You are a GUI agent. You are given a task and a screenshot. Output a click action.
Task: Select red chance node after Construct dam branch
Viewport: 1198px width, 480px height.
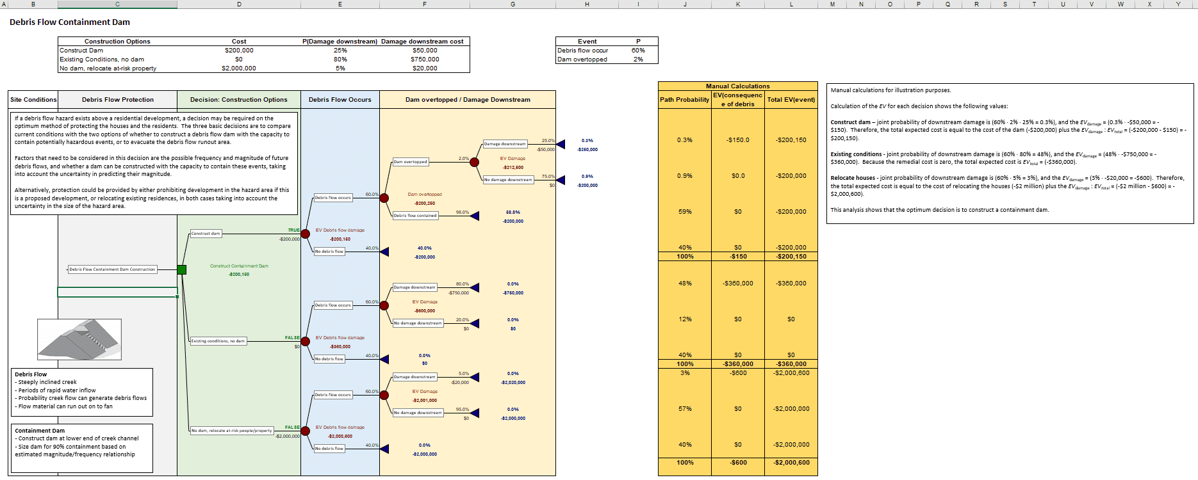click(x=306, y=234)
